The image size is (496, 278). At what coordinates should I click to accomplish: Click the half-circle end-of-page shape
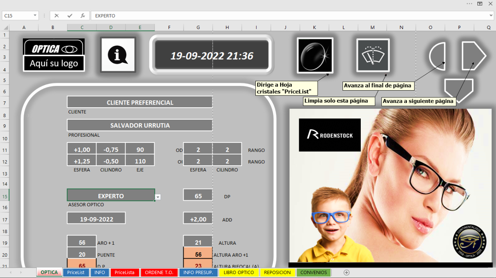(x=437, y=56)
